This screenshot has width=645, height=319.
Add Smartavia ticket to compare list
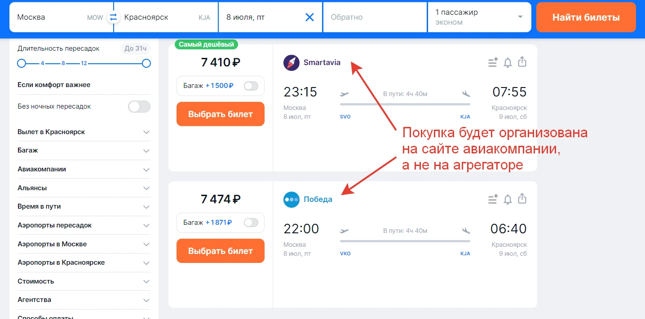[493, 62]
